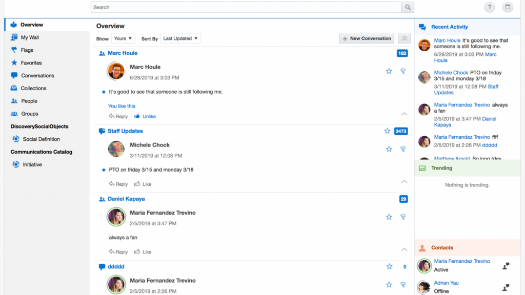Reply to the PTO on friday message
The image size is (525, 295).
(118, 184)
